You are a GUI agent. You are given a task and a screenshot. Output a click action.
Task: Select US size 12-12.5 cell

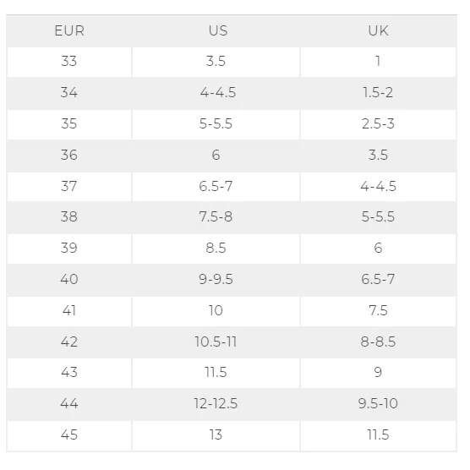(216, 404)
